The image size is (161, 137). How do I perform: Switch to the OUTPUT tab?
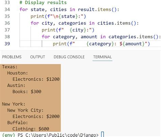click(37, 57)
